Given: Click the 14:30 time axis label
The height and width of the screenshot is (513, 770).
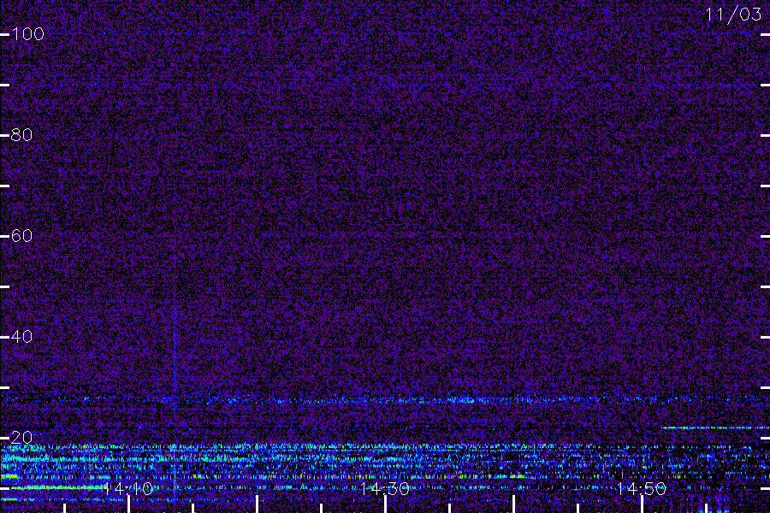Looking at the screenshot, I should [x=385, y=488].
